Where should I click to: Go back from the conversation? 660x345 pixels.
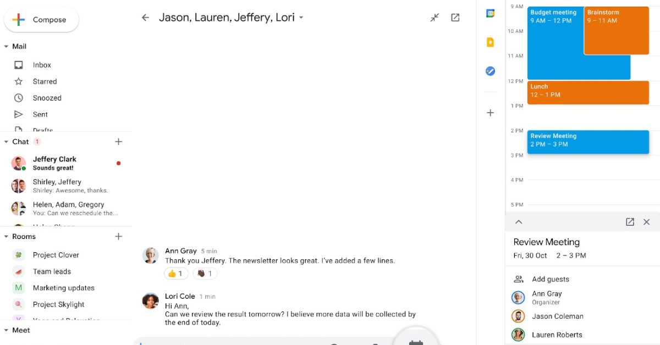tap(145, 18)
